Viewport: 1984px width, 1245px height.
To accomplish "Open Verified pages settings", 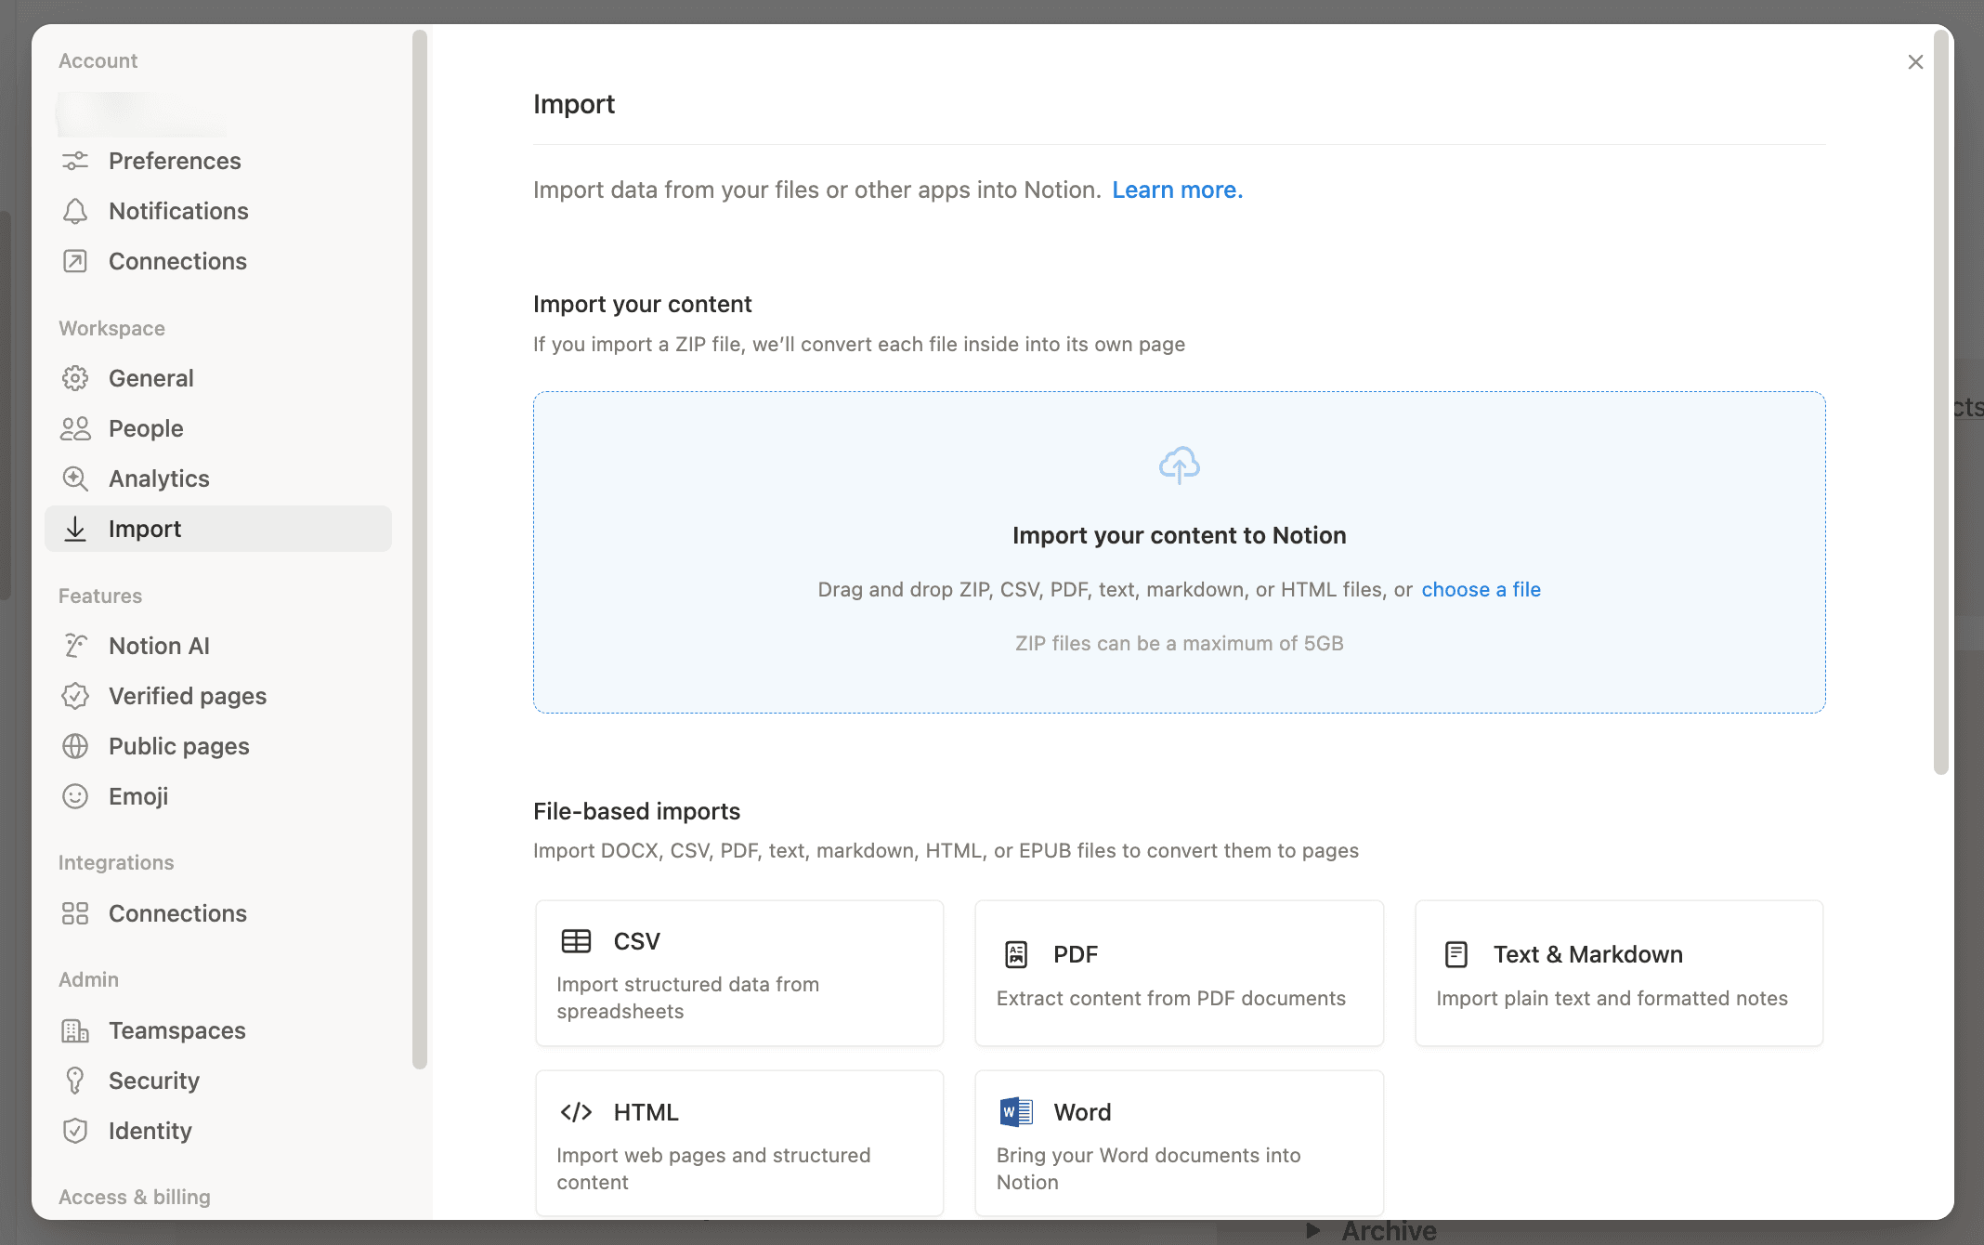I will point(187,696).
